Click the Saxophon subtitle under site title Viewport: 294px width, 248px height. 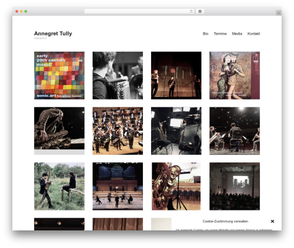click(41, 38)
